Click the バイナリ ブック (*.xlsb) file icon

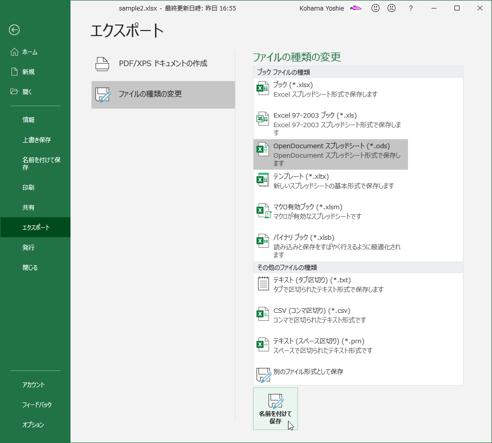[x=263, y=241]
